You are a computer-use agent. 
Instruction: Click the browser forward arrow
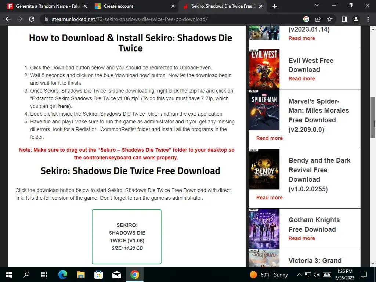click(20, 19)
